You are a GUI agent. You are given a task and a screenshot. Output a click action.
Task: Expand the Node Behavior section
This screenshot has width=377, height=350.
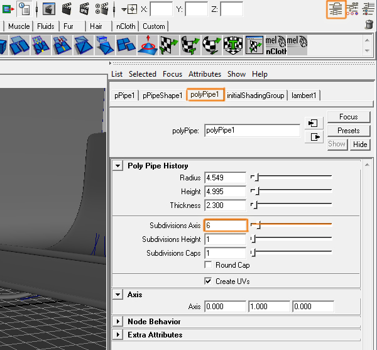click(x=117, y=322)
